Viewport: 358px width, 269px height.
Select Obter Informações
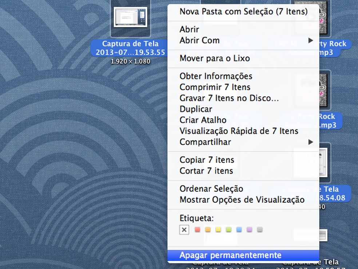243,76
